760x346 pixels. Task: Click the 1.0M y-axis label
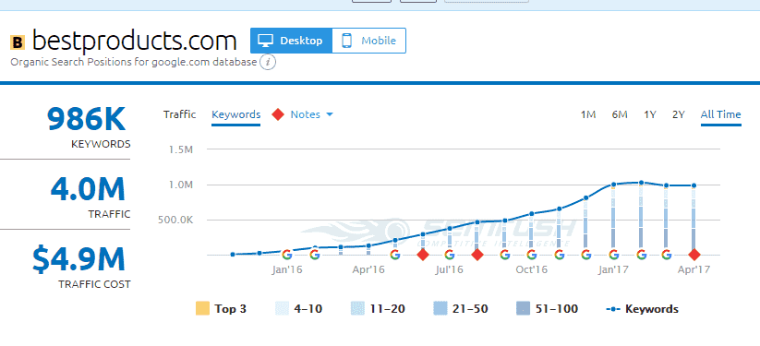[181, 185]
